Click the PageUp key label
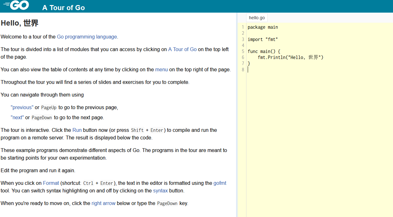The height and width of the screenshot is (217, 393). tap(49, 108)
